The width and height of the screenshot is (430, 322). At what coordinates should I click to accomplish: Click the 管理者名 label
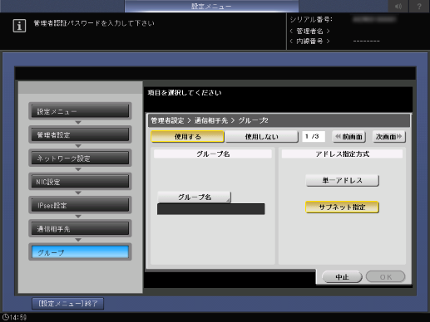click(x=309, y=31)
